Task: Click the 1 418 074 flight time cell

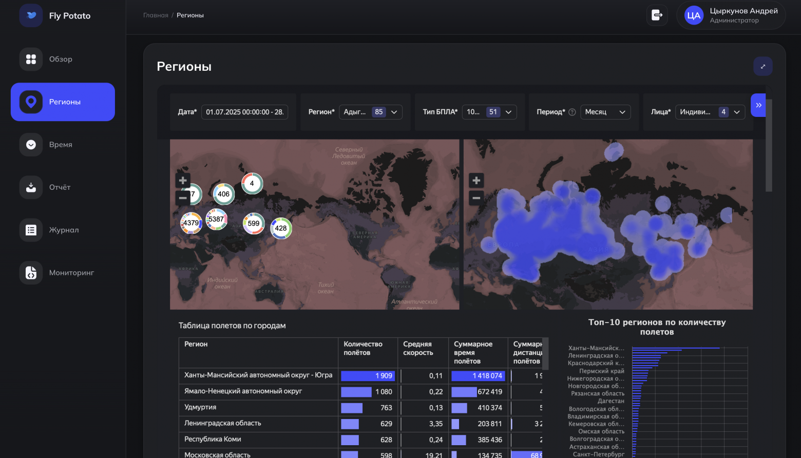Action: tap(478, 376)
